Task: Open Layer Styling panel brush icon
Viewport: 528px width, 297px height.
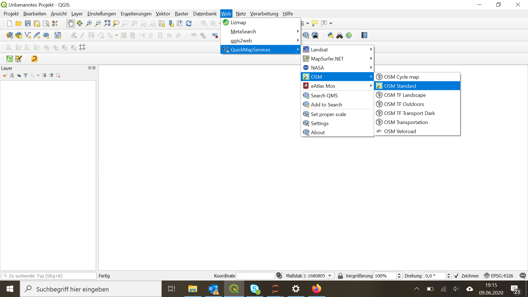Action: coord(5,75)
